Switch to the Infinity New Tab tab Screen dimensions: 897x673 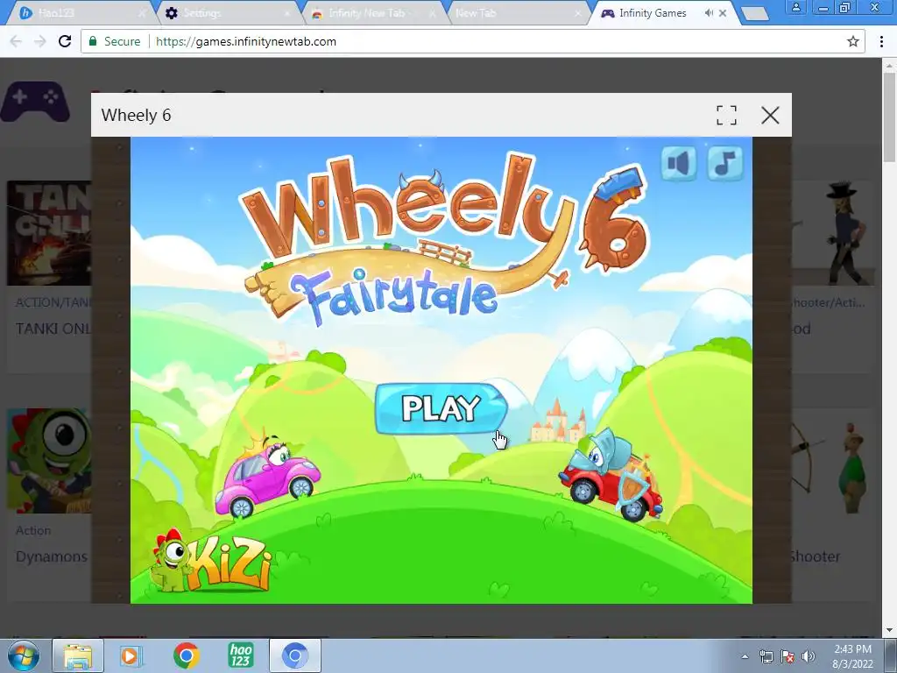(371, 12)
